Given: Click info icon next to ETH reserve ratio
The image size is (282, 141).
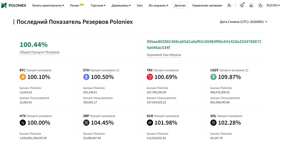Looking at the screenshot, I should pyautogui.click(x=118, y=70).
